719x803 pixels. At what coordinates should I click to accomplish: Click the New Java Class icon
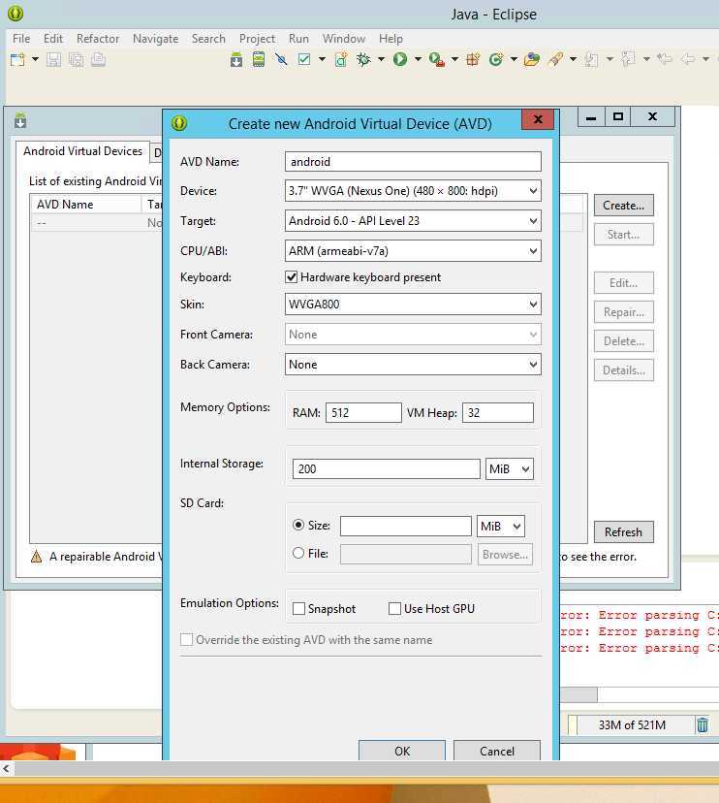495,60
